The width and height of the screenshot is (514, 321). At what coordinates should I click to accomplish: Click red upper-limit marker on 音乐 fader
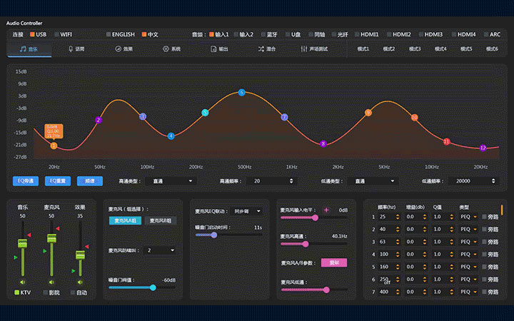pos(29,235)
